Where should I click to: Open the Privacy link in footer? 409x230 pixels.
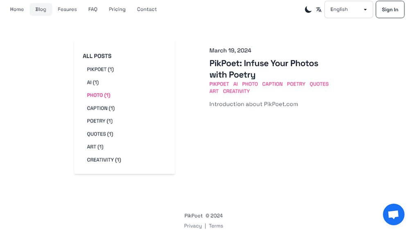pos(193,226)
